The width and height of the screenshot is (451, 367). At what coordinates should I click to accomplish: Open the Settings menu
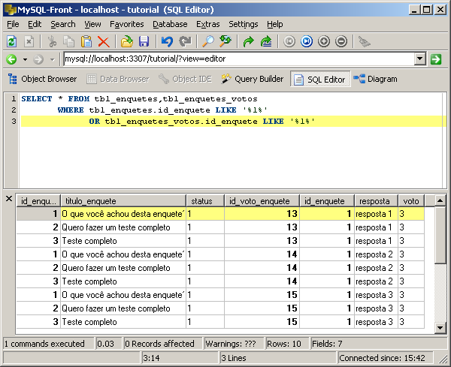244,25
